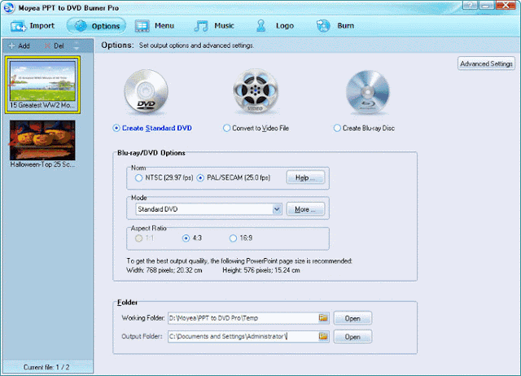This screenshot has height=376, width=521.
Task: Click the Options gear icon
Action: coord(81,26)
